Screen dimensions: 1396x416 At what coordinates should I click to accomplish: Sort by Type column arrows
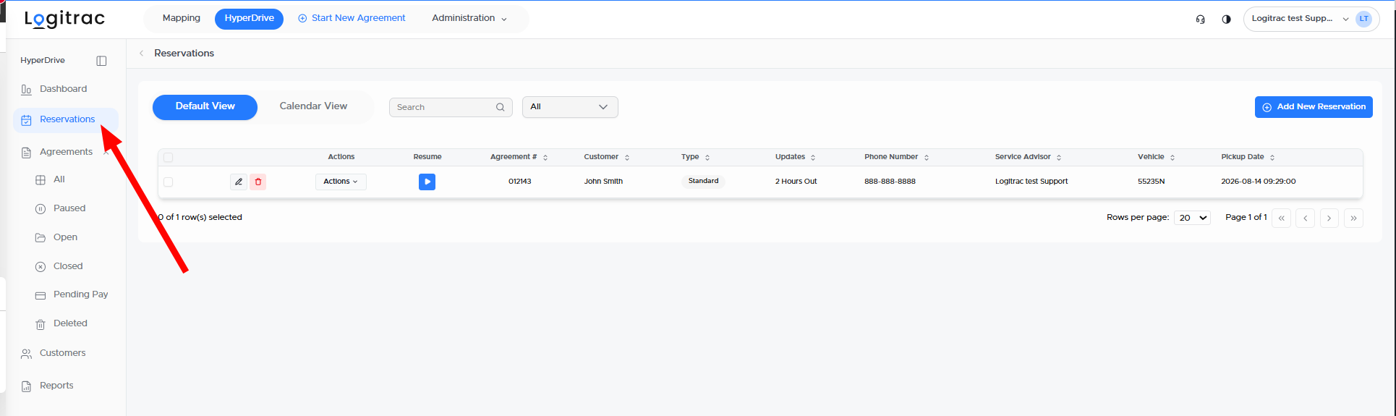(707, 157)
